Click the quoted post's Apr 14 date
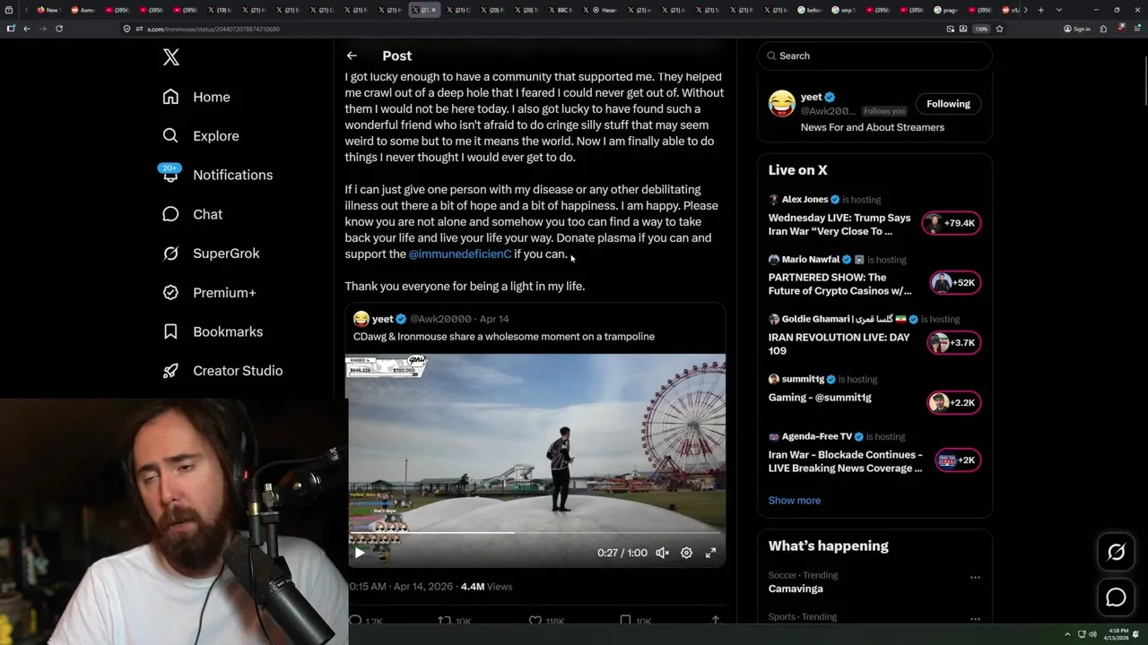This screenshot has height=645, width=1148. [x=494, y=319]
